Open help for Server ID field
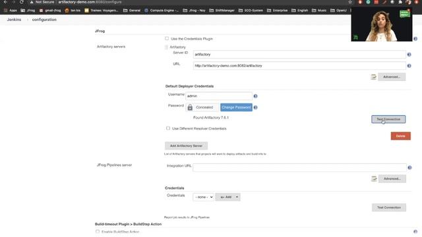The width and height of the screenshot is (422, 237). point(409,55)
